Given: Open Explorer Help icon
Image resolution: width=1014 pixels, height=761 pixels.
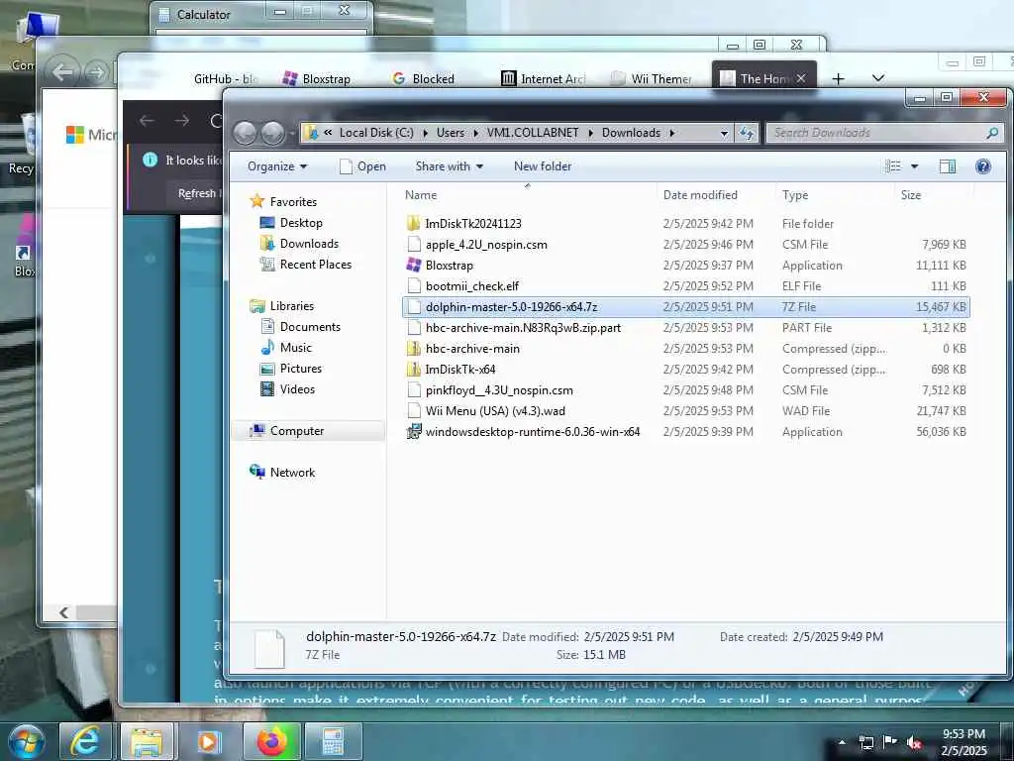Looking at the screenshot, I should coord(983,166).
